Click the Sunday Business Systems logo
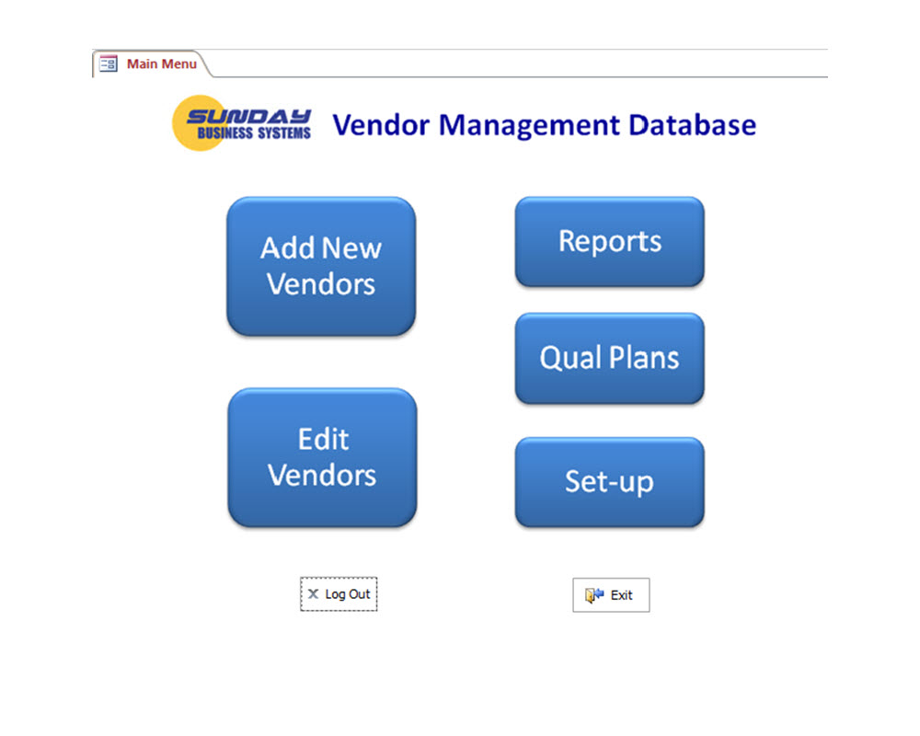Screen dimensions: 920x736 coord(242,122)
